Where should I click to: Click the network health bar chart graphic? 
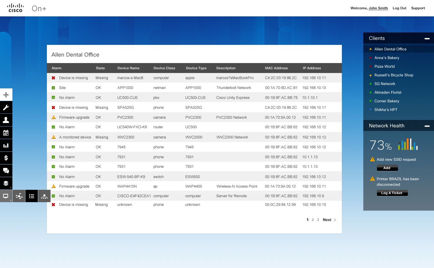coord(408,144)
